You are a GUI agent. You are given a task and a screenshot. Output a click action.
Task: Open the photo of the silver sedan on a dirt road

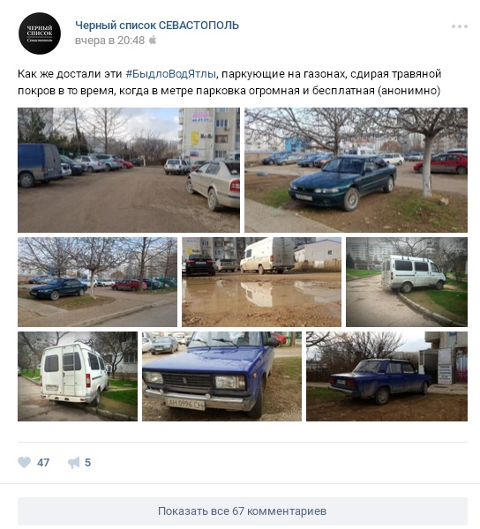(x=129, y=170)
